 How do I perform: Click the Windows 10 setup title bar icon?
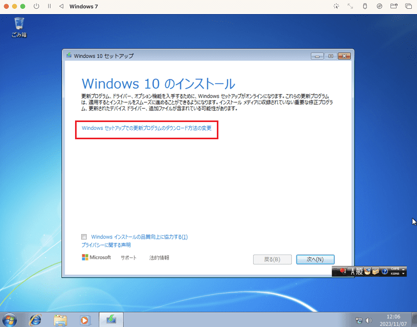(x=69, y=55)
